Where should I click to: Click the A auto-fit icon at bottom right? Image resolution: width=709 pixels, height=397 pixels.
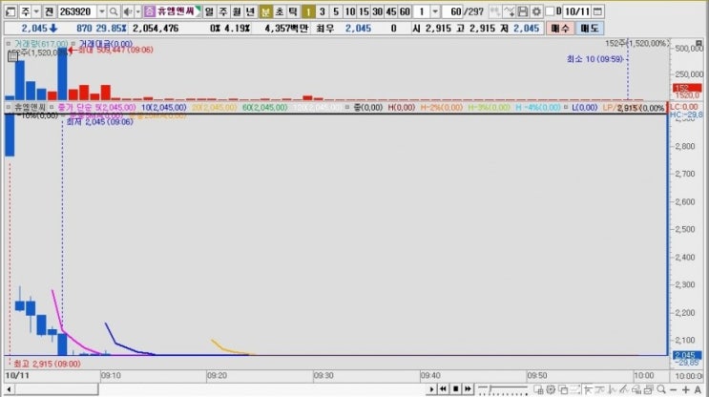click(698, 389)
